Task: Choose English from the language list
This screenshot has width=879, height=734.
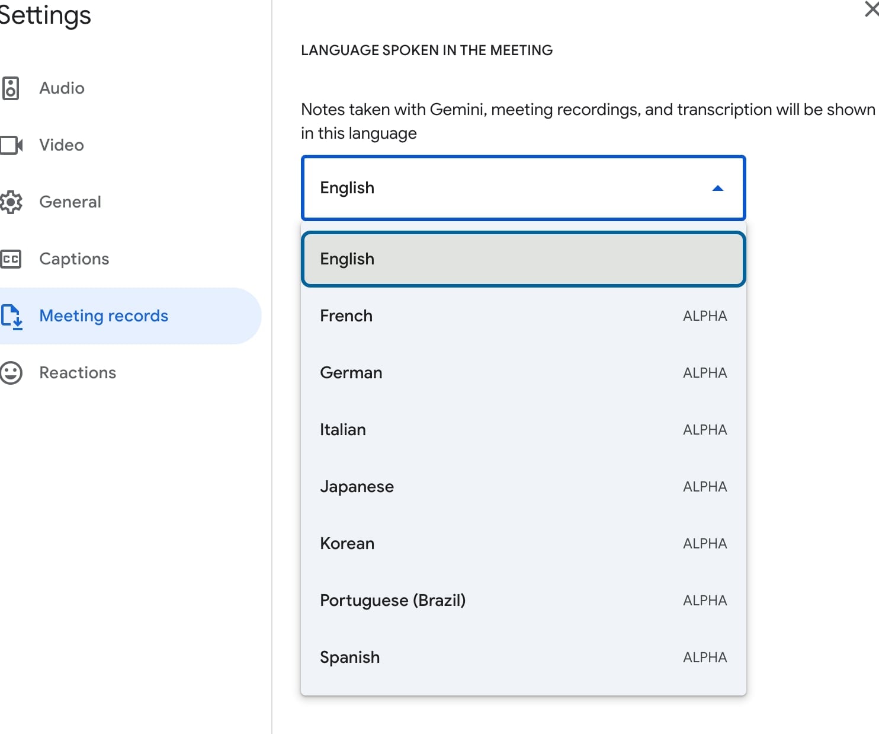Action: tap(524, 259)
